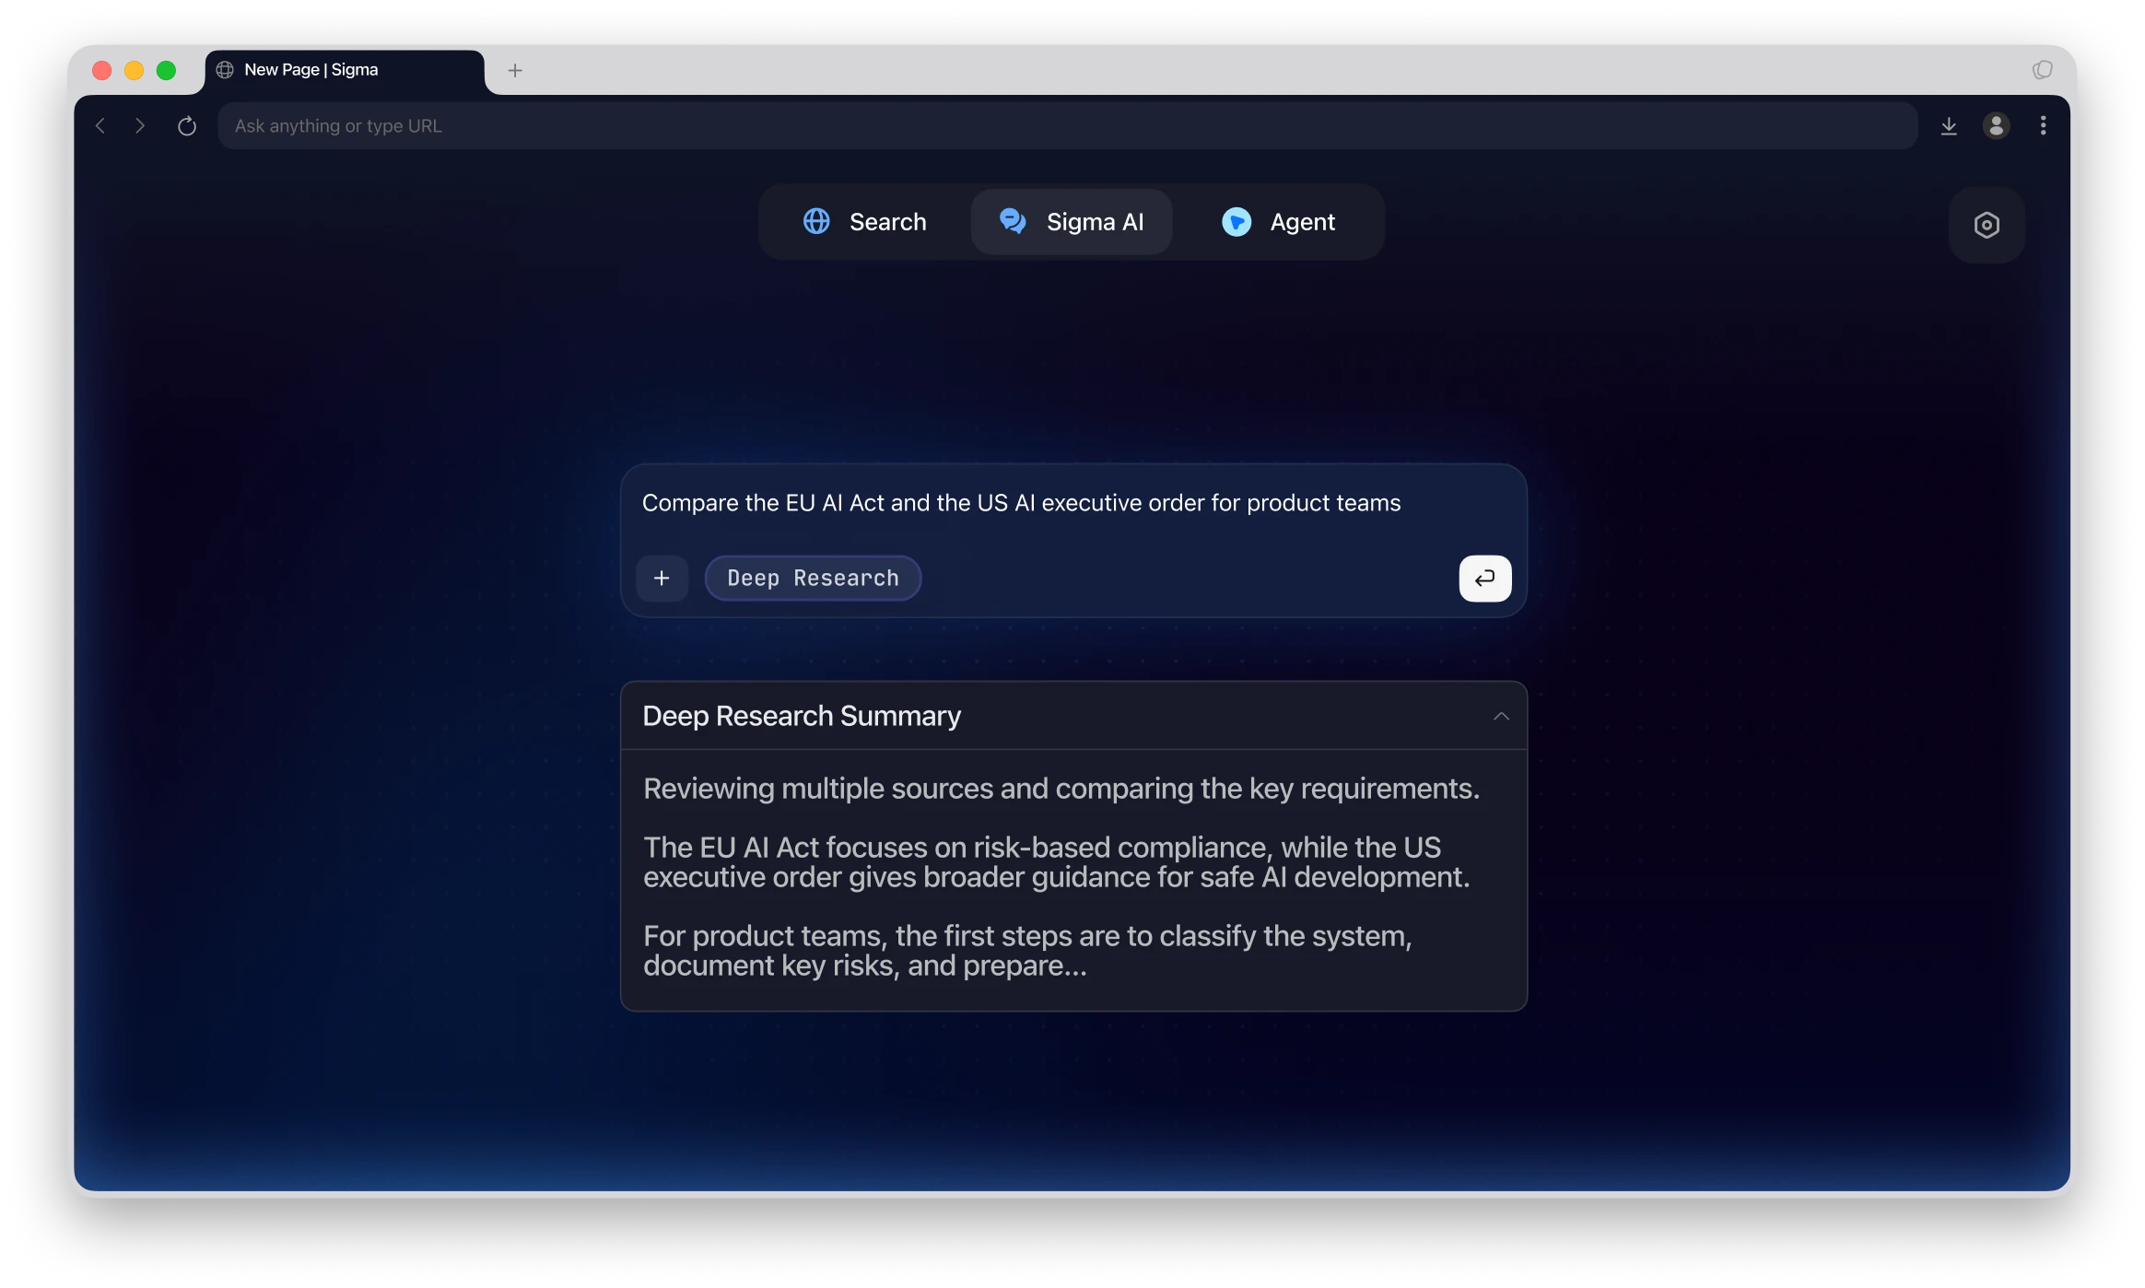
Task: Click paragraph The EU AI Act focuses on risk-based
Action: click(1056, 862)
